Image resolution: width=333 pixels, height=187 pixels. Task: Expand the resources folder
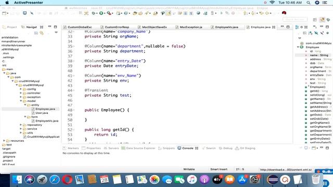tap(4, 141)
